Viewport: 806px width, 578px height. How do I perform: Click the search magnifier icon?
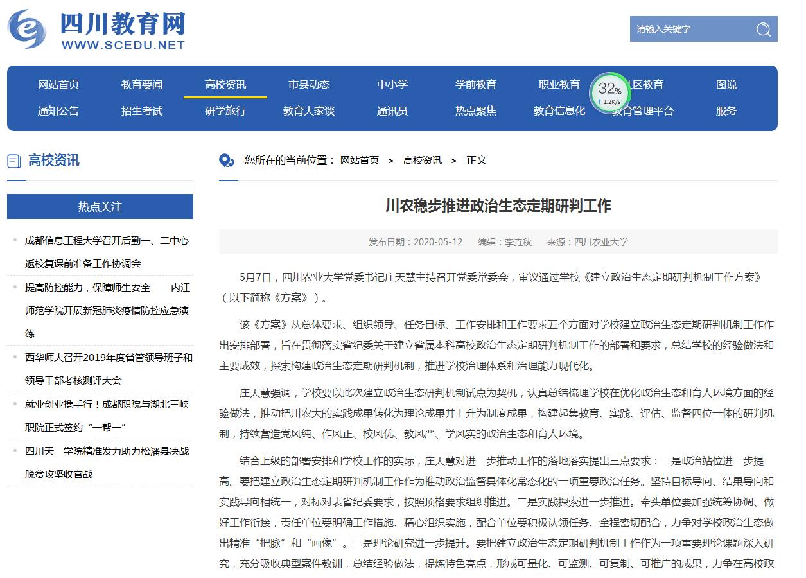coord(763,30)
